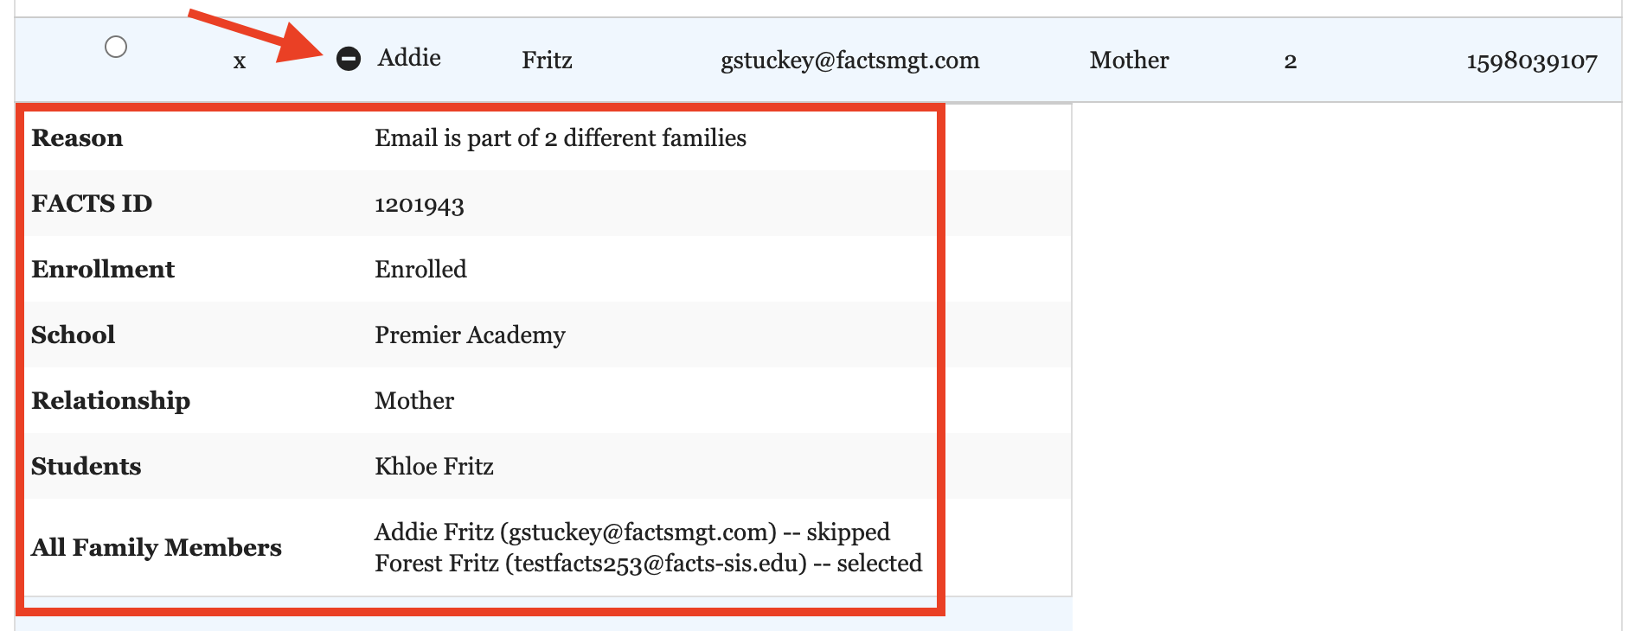Click the 'Email is part of 2 different families' text
The image size is (1647, 631).
(560, 138)
